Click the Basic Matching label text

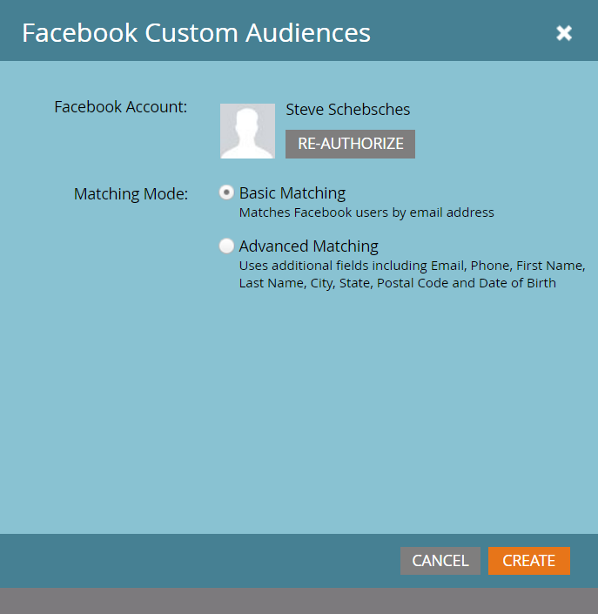(292, 193)
